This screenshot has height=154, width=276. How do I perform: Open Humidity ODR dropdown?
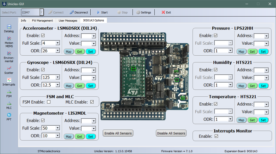(x=230, y=85)
